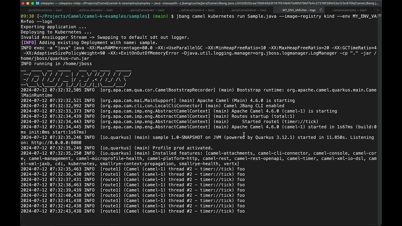402x226 pixels.
Task: Click the 07:32:38,463 timer tick foo line
Action: [133, 185]
